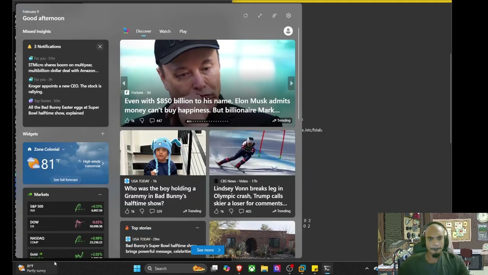Open Bad Bunny's Super Bowl halftime top story
This screenshot has width=488, height=275.
(x=161, y=249)
